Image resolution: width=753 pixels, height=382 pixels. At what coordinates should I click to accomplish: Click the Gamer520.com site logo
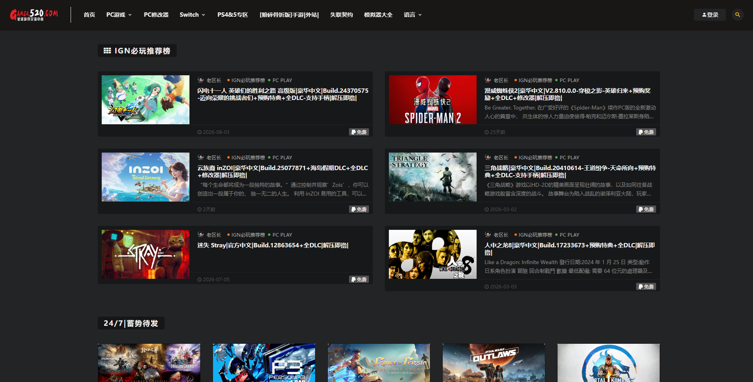(x=34, y=15)
